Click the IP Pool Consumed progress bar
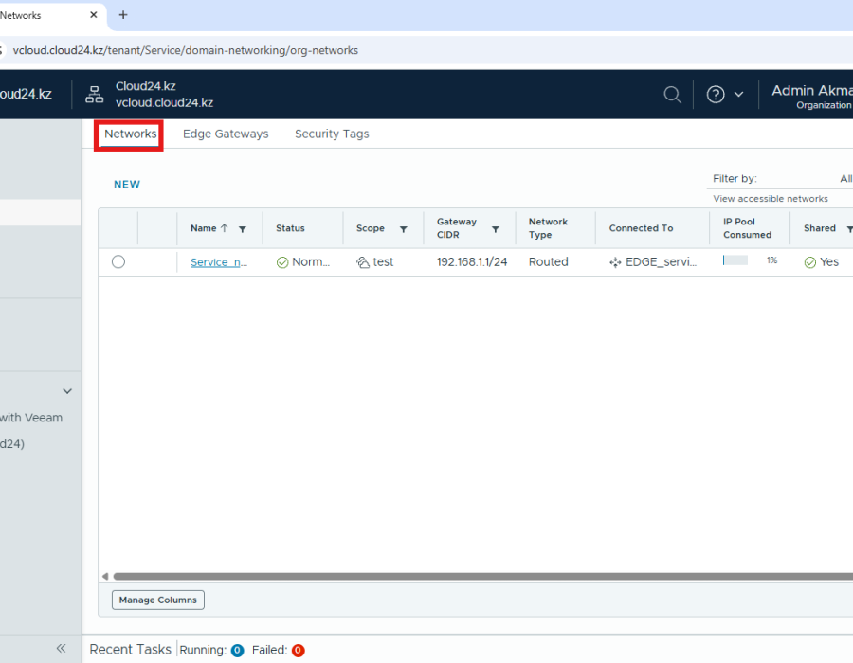Image resolution: width=853 pixels, height=663 pixels. click(x=735, y=260)
